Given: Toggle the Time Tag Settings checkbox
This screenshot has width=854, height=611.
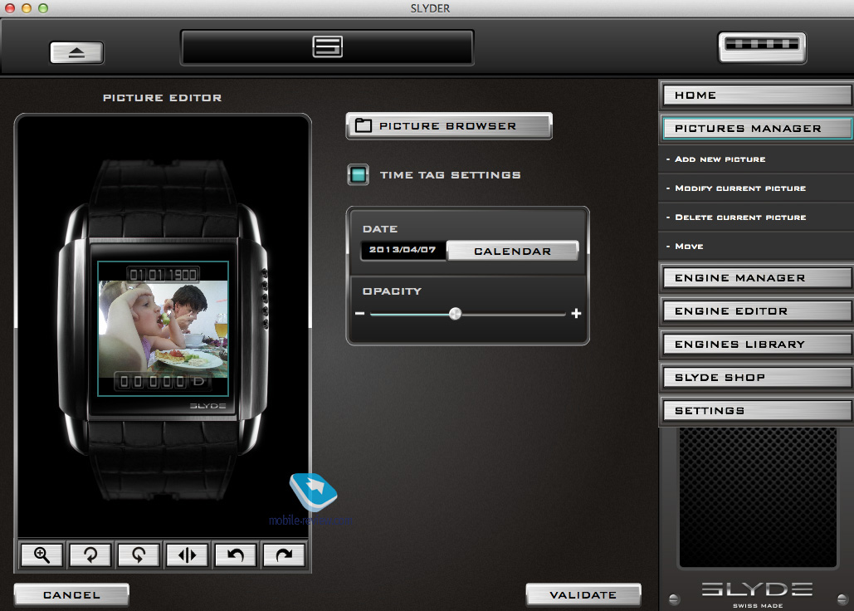Looking at the screenshot, I should 358,175.
